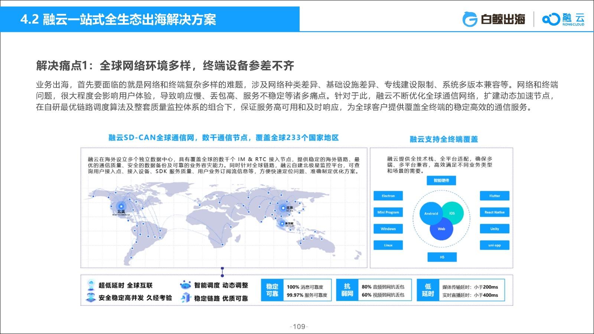Choose the Windows platform box
This screenshot has width=594, height=334.
388,229
